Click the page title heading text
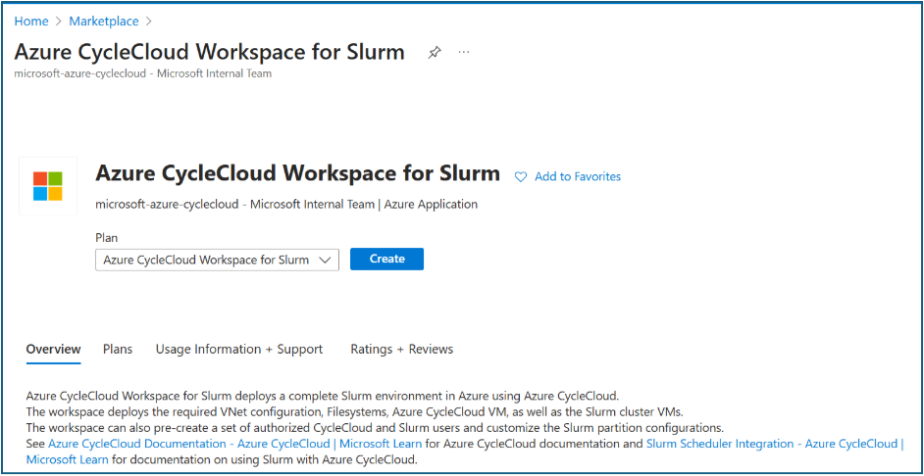The height and width of the screenshot is (476, 924). pos(209,52)
